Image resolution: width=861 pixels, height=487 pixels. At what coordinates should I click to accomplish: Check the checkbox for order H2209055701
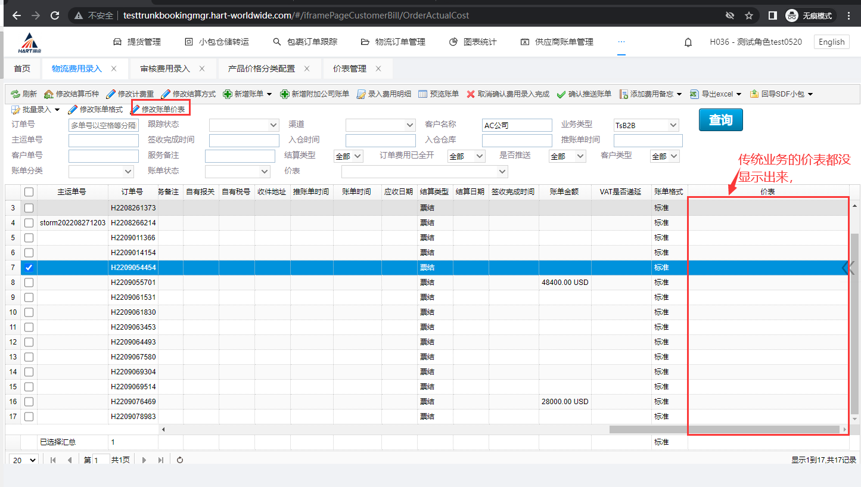29,283
